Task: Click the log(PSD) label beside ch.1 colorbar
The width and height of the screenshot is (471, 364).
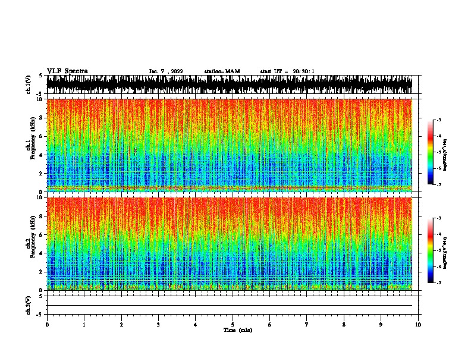Action: pyautogui.click(x=445, y=155)
